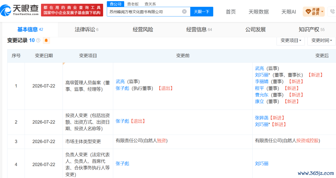Image resolution: width=336 pixels, height=178 pixels.
Task: Click the 高级管理人员备案 change item cell
Action: click(x=88, y=86)
